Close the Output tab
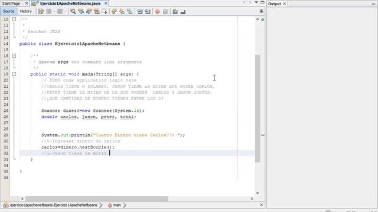Screen dimensions: 378x212 pos(285,4)
